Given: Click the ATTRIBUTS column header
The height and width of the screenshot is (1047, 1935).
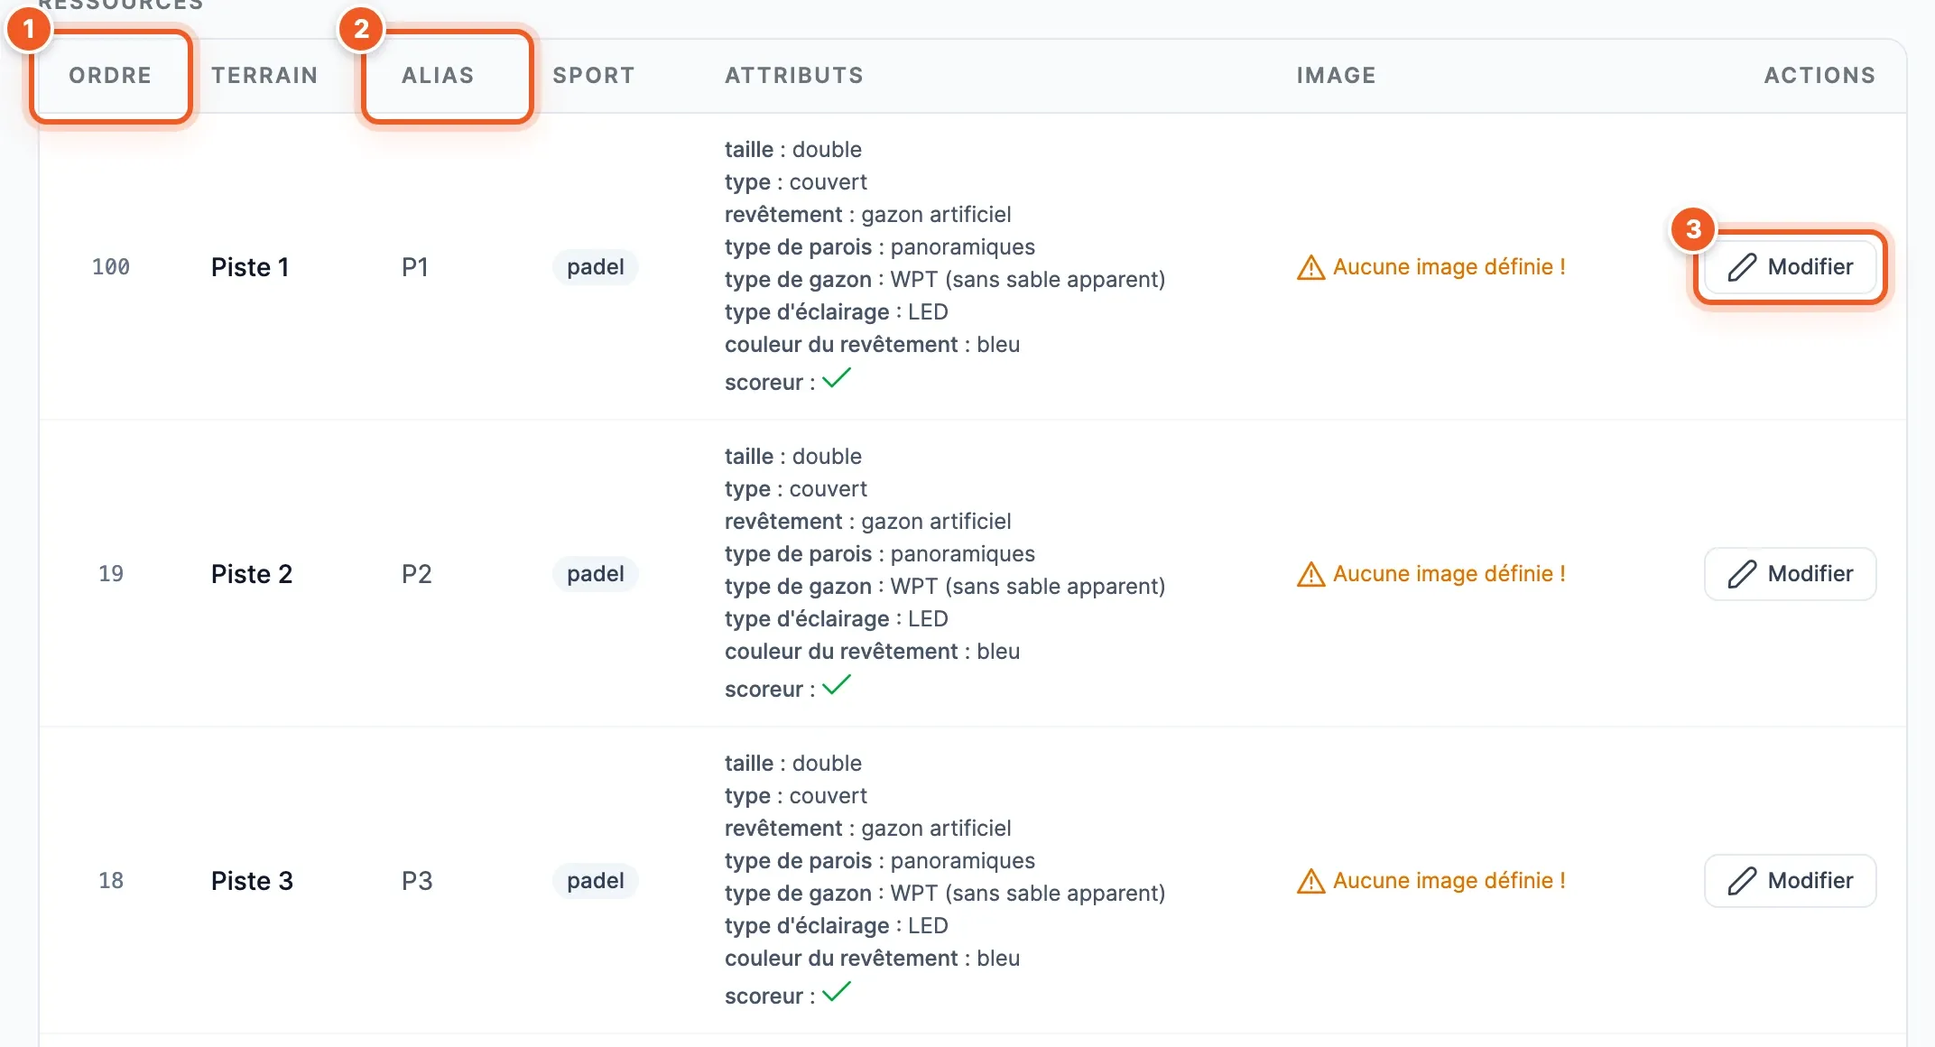Looking at the screenshot, I should coord(794,76).
